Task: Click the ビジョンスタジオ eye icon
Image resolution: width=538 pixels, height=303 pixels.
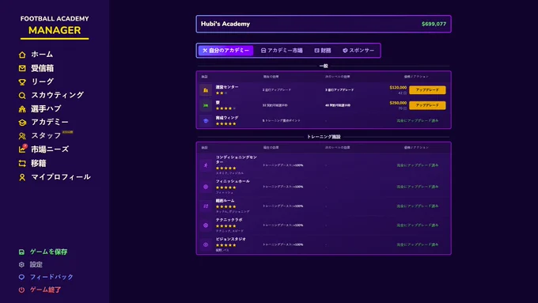Action: pyautogui.click(x=206, y=244)
